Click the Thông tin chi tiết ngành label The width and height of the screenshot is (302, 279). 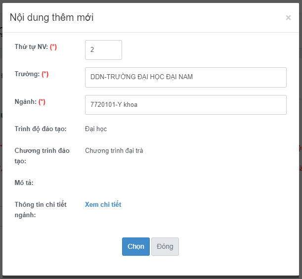pyautogui.click(x=41, y=210)
